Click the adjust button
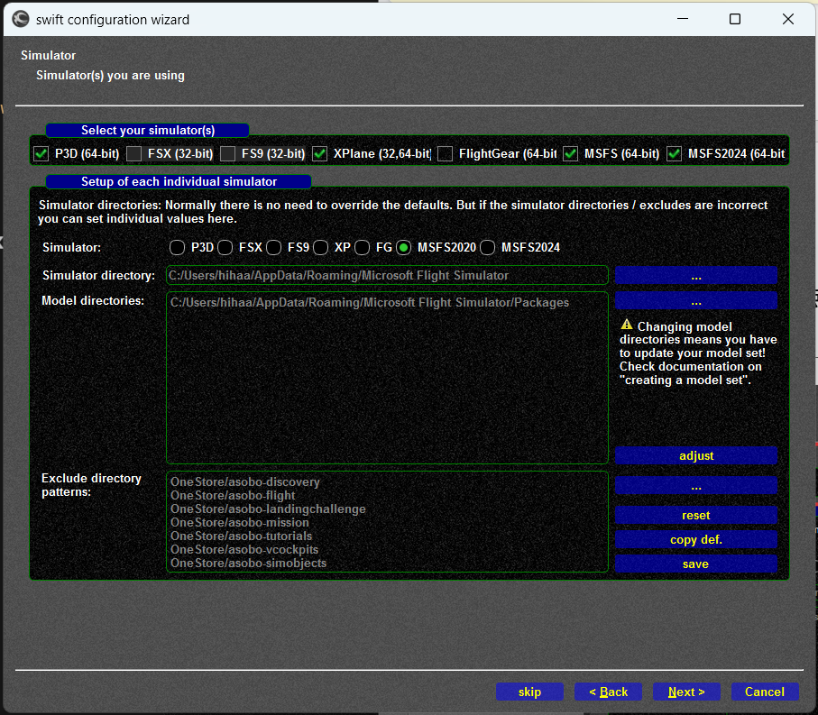This screenshot has height=715, width=818. pyautogui.click(x=696, y=455)
